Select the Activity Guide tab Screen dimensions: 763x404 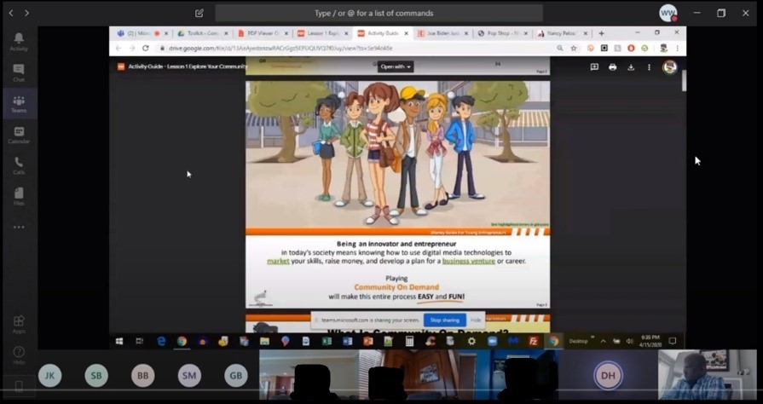click(383, 33)
